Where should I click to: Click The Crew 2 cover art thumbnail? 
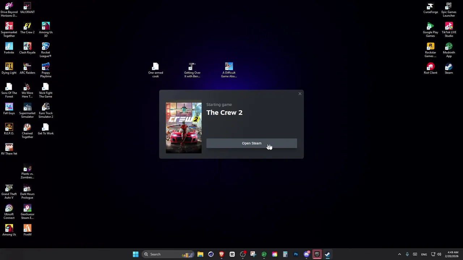point(184,128)
